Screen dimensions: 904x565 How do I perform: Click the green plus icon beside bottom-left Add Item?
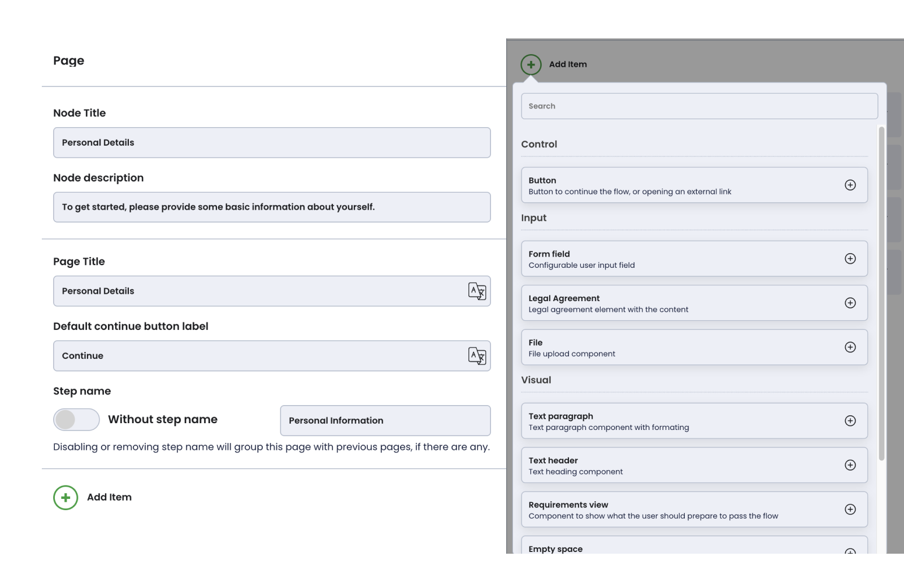tap(66, 498)
